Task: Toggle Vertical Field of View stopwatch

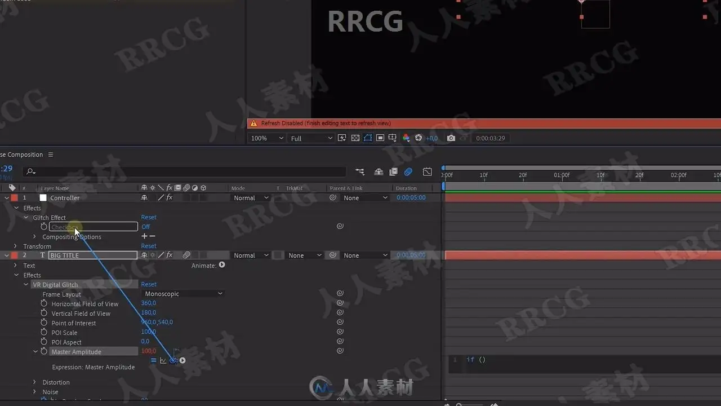Action: pos(44,313)
